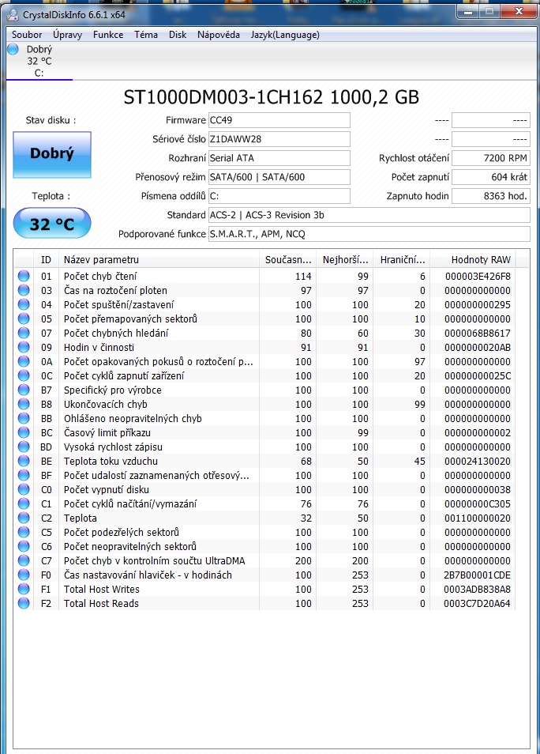The height and width of the screenshot is (754, 540).
Task: Click status orb for ID C7 row
Action: click(x=24, y=560)
